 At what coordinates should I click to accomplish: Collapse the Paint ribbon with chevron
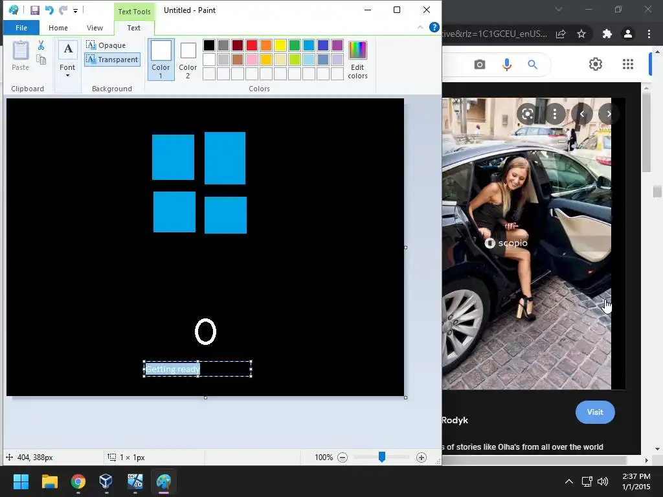(420, 27)
